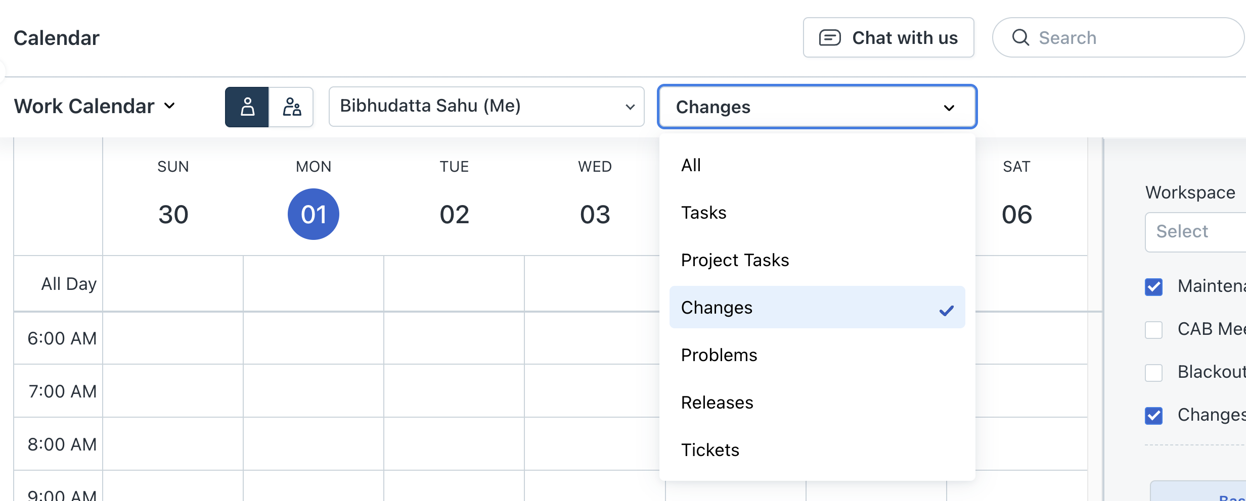Viewport: 1246px width, 501px height.
Task: Click the chat bubble icon
Action: [x=830, y=38]
